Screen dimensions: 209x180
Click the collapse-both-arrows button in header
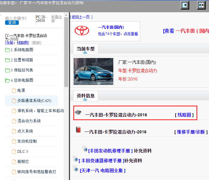coord(201,5)
